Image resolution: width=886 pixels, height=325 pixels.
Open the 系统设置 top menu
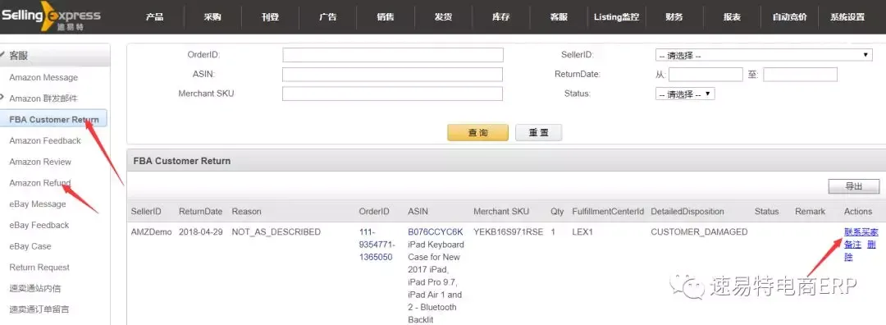(847, 17)
